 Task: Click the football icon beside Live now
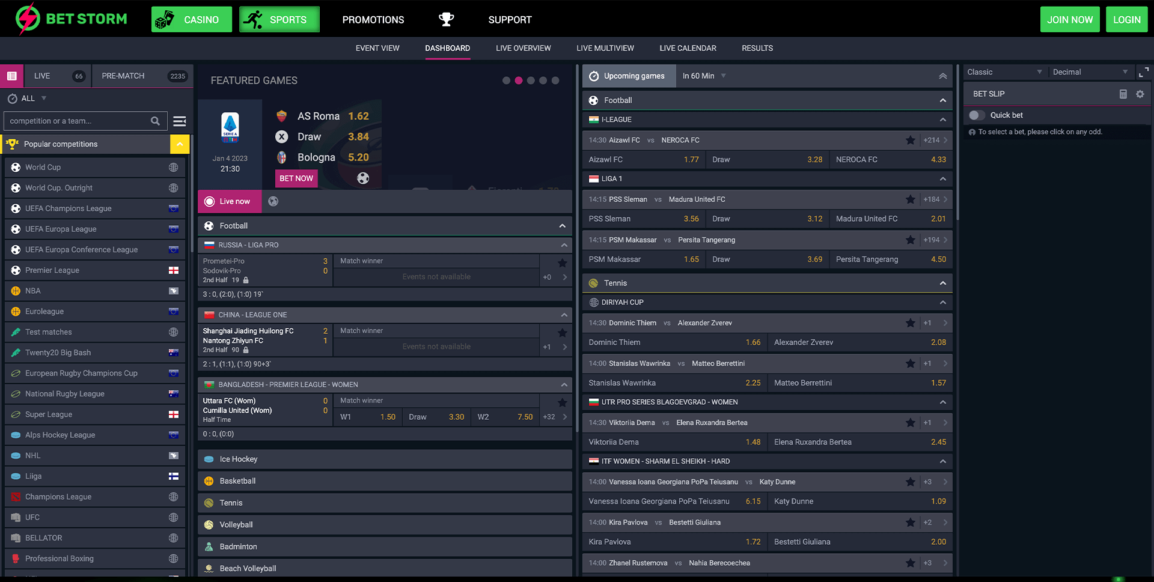(x=273, y=201)
